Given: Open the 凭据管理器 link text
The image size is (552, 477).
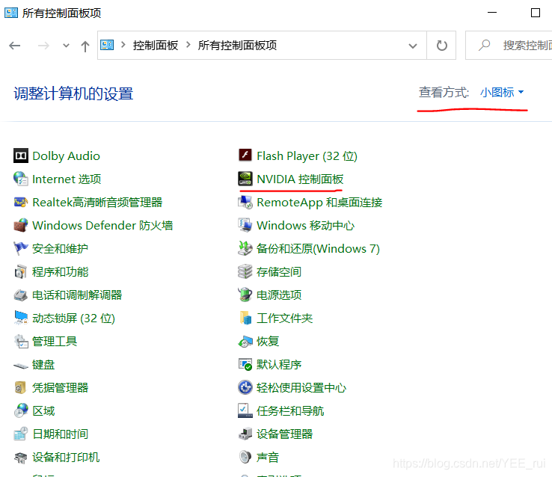Looking at the screenshot, I should pos(60,387).
